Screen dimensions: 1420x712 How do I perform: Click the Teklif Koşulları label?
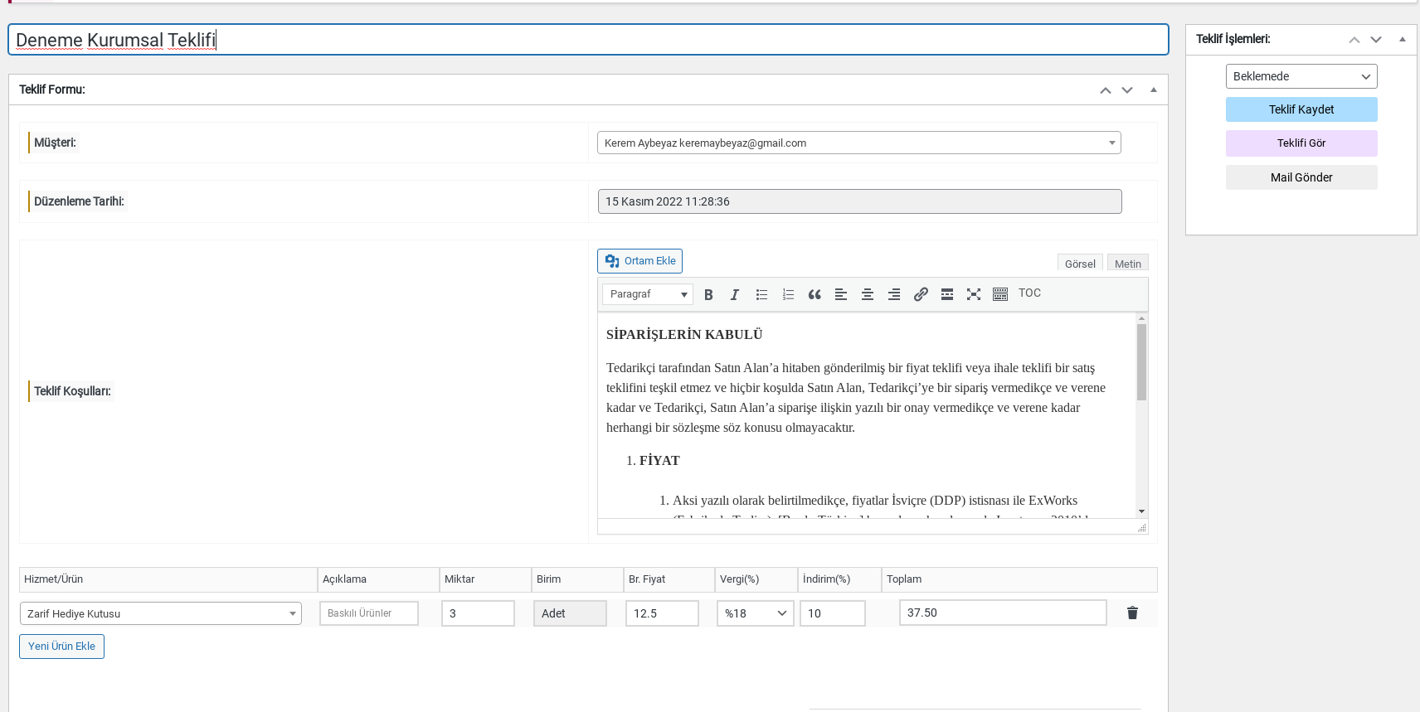[x=72, y=391]
